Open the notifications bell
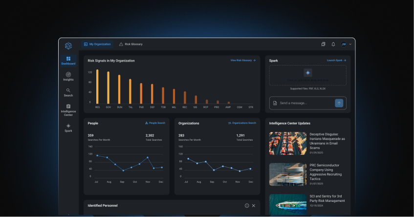Screen dimensions: 414x217 tap(333, 44)
